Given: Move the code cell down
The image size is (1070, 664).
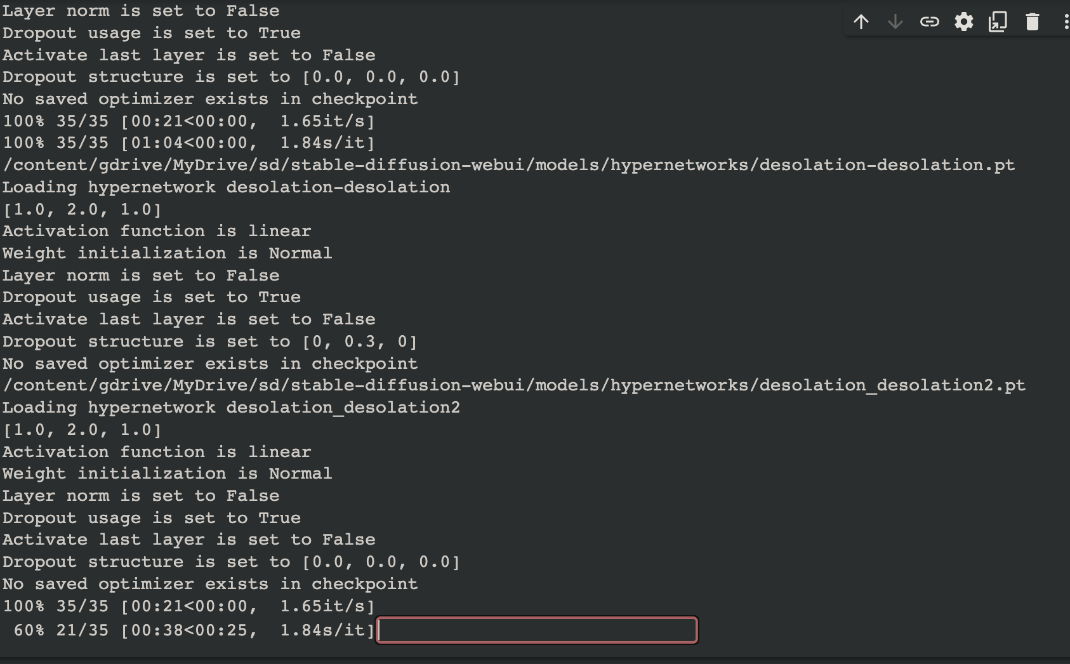Looking at the screenshot, I should [895, 22].
